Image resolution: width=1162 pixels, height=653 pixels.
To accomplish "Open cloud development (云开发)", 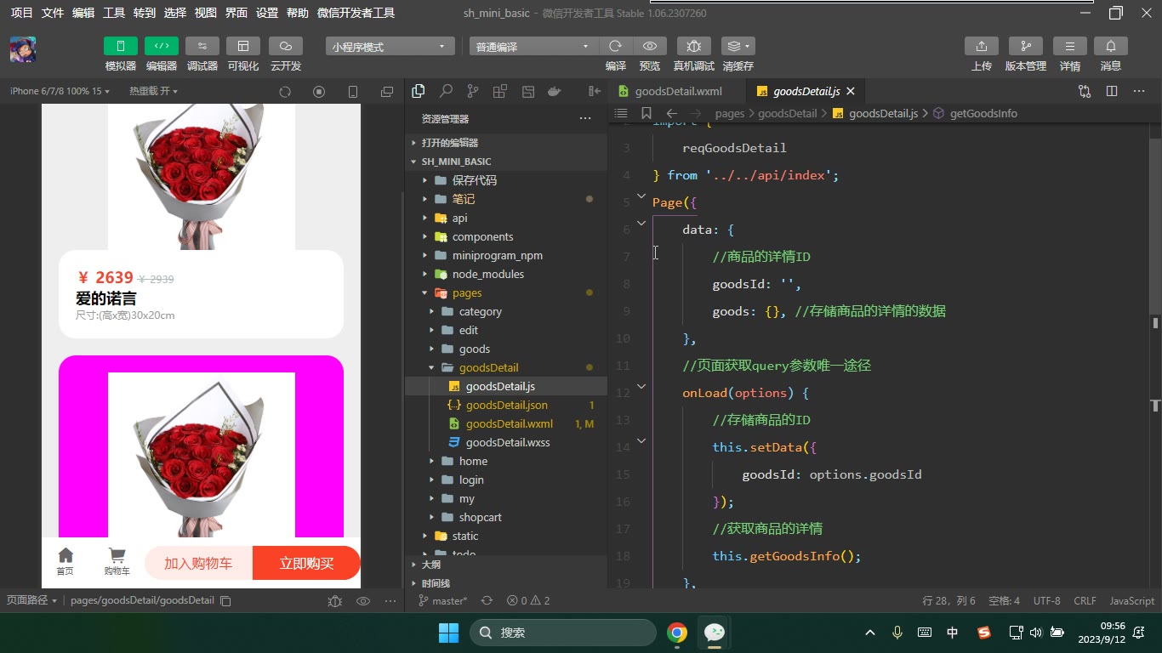I will (286, 46).
